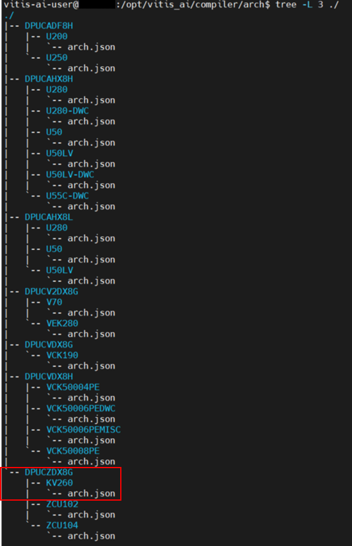The height and width of the screenshot is (546, 352).
Task: Click the DPUCADF8H directory name
Action: pos(49,26)
